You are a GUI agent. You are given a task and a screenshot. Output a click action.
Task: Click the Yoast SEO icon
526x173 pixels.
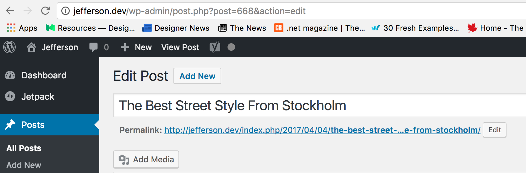click(x=215, y=47)
